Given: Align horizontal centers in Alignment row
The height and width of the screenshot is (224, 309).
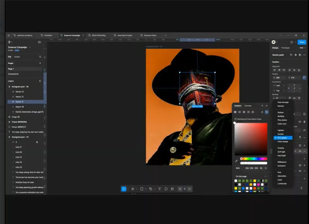Looking at the screenshot, I should coord(279,70).
